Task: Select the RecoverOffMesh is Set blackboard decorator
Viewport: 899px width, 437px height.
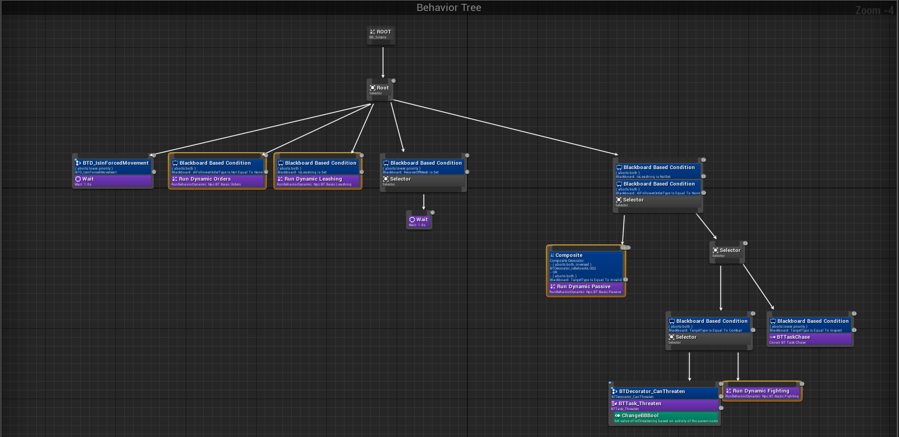Action: tap(423, 166)
